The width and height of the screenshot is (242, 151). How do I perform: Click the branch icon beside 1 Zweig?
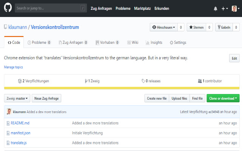pyautogui.click(x=86, y=81)
